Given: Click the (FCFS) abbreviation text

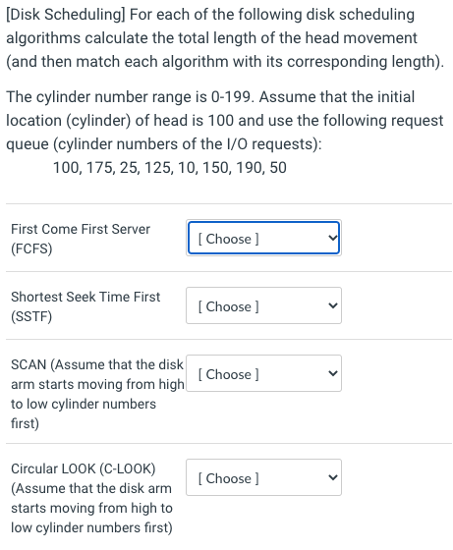Looking at the screenshot, I should (x=31, y=248).
